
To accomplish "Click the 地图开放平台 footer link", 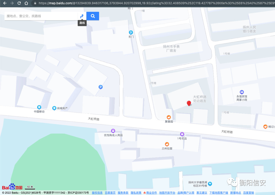I will click(167, 193).
